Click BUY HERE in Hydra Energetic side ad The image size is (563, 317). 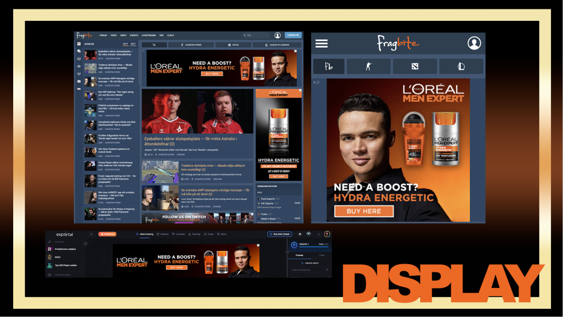[x=279, y=177]
